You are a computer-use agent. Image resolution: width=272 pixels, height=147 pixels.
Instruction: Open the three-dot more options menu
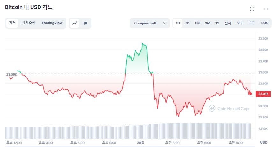tap(266, 9)
